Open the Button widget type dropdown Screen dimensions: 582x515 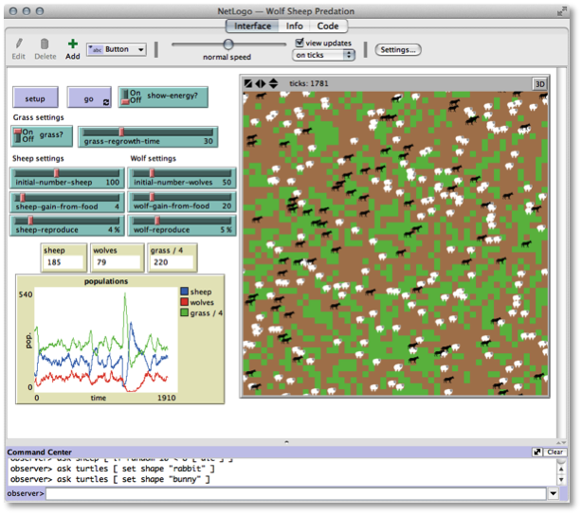pyautogui.click(x=117, y=49)
